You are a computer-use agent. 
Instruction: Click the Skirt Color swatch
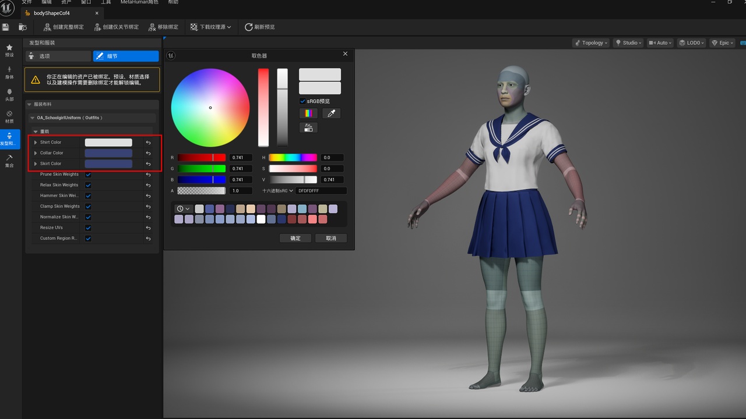tap(108, 164)
